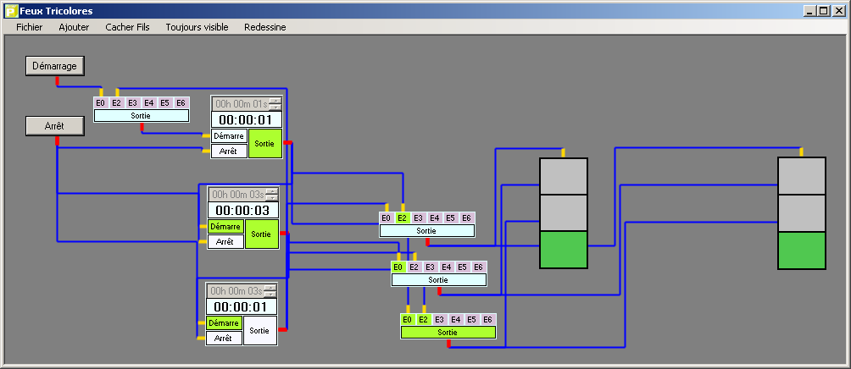
Task: Increase the bottom timer's 00h 00m 03s spinner
Action: point(270,288)
